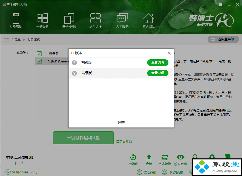Open 自定义参数 link
This screenshot has width=242, height=176.
124,141
